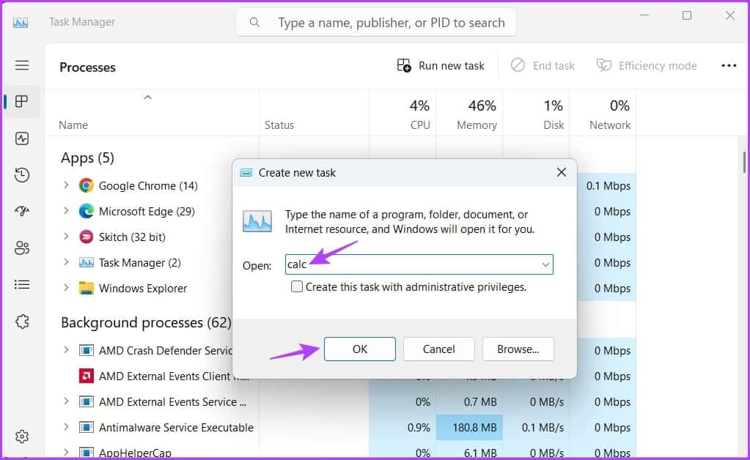750x460 pixels.
Task: Select the 180.8 MB memory cell
Action: tap(469, 427)
